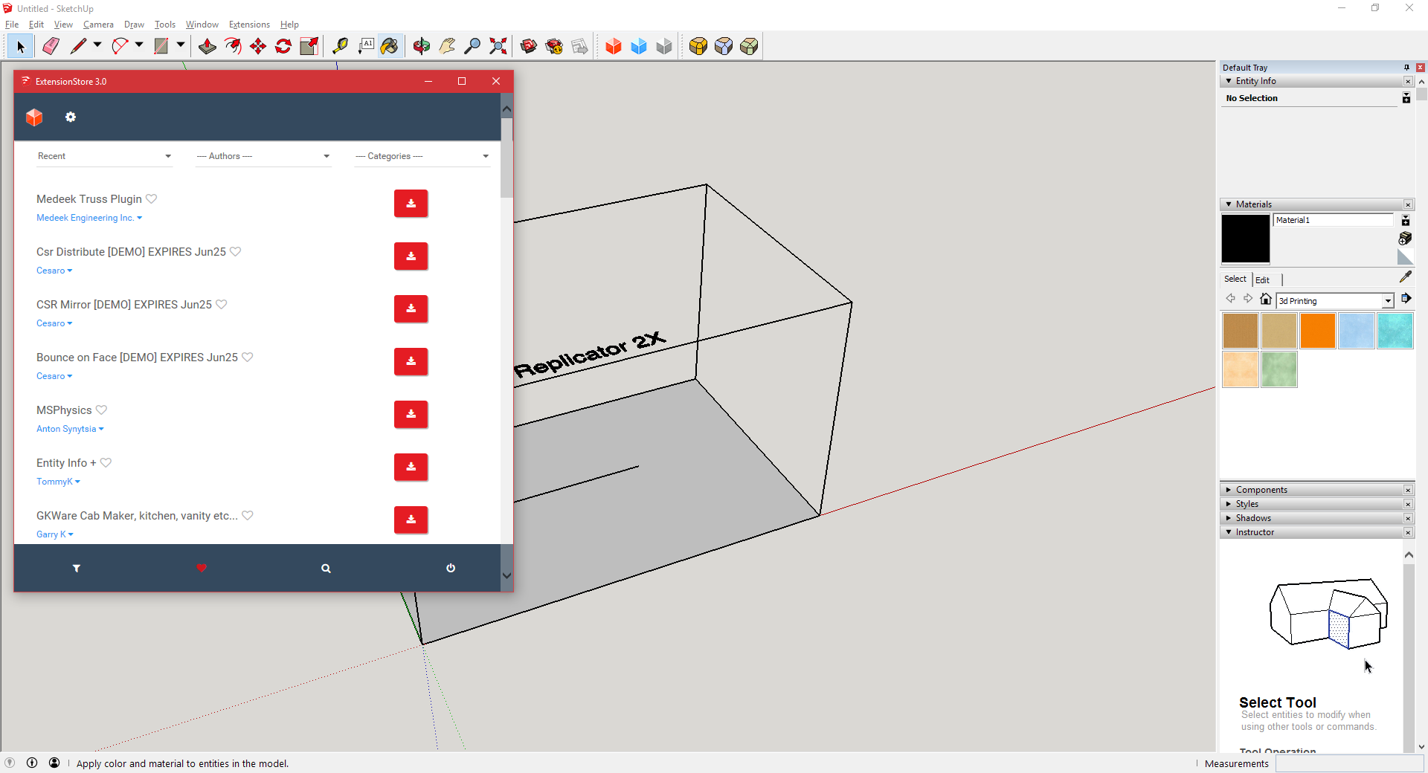Click the ExtensionStore cube logo icon
Image resolution: width=1428 pixels, height=773 pixels.
click(x=34, y=117)
